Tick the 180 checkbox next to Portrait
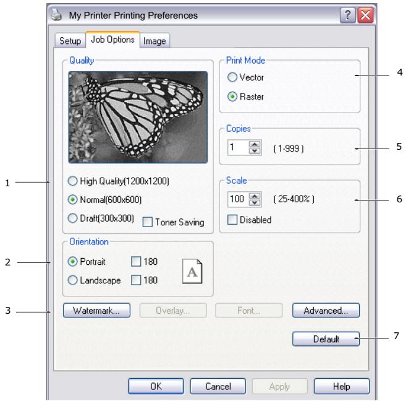The height and width of the screenshot is (401, 406). click(136, 262)
